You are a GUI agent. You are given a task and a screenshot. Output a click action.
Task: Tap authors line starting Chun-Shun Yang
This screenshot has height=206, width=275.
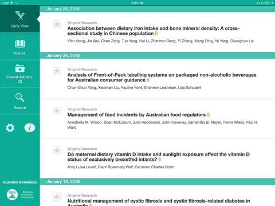click(134, 88)
